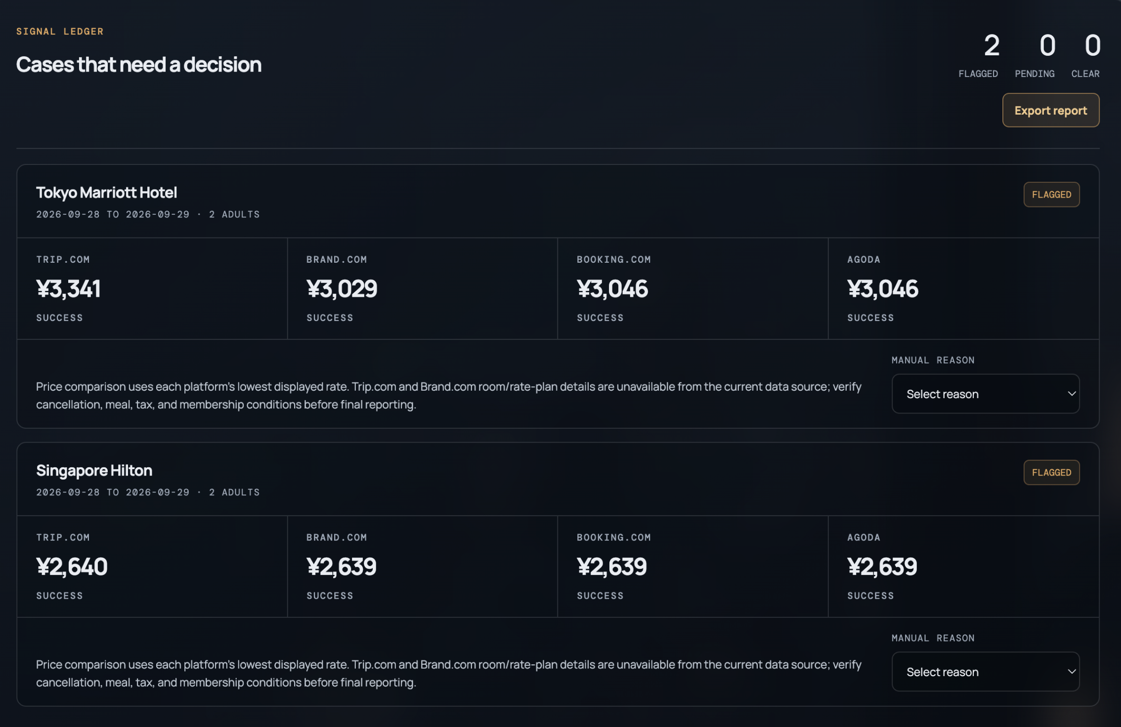Viewport: 1121px width, 727px height.
Task: Click Singapore Hilton Brand.com price ¥2,639
Action: pyautogui.click(x=341, y=566)
